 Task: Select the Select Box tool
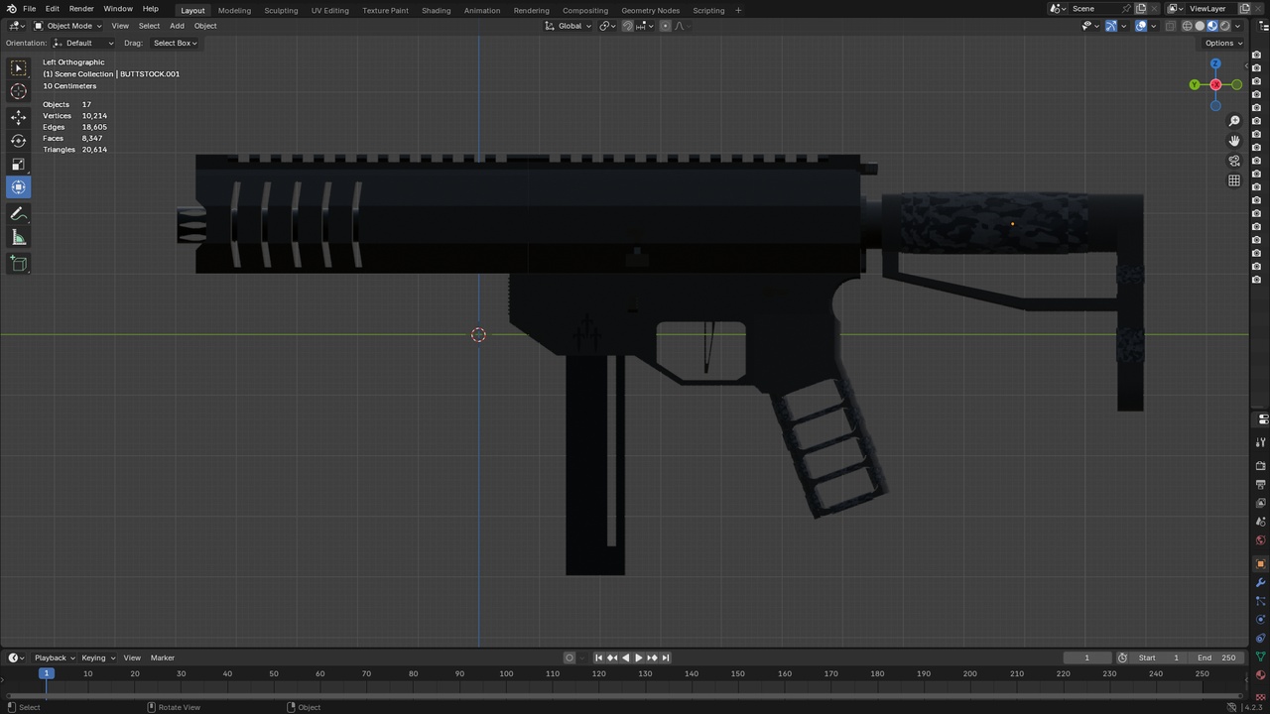pyautogui.click(x=19, y=67)
